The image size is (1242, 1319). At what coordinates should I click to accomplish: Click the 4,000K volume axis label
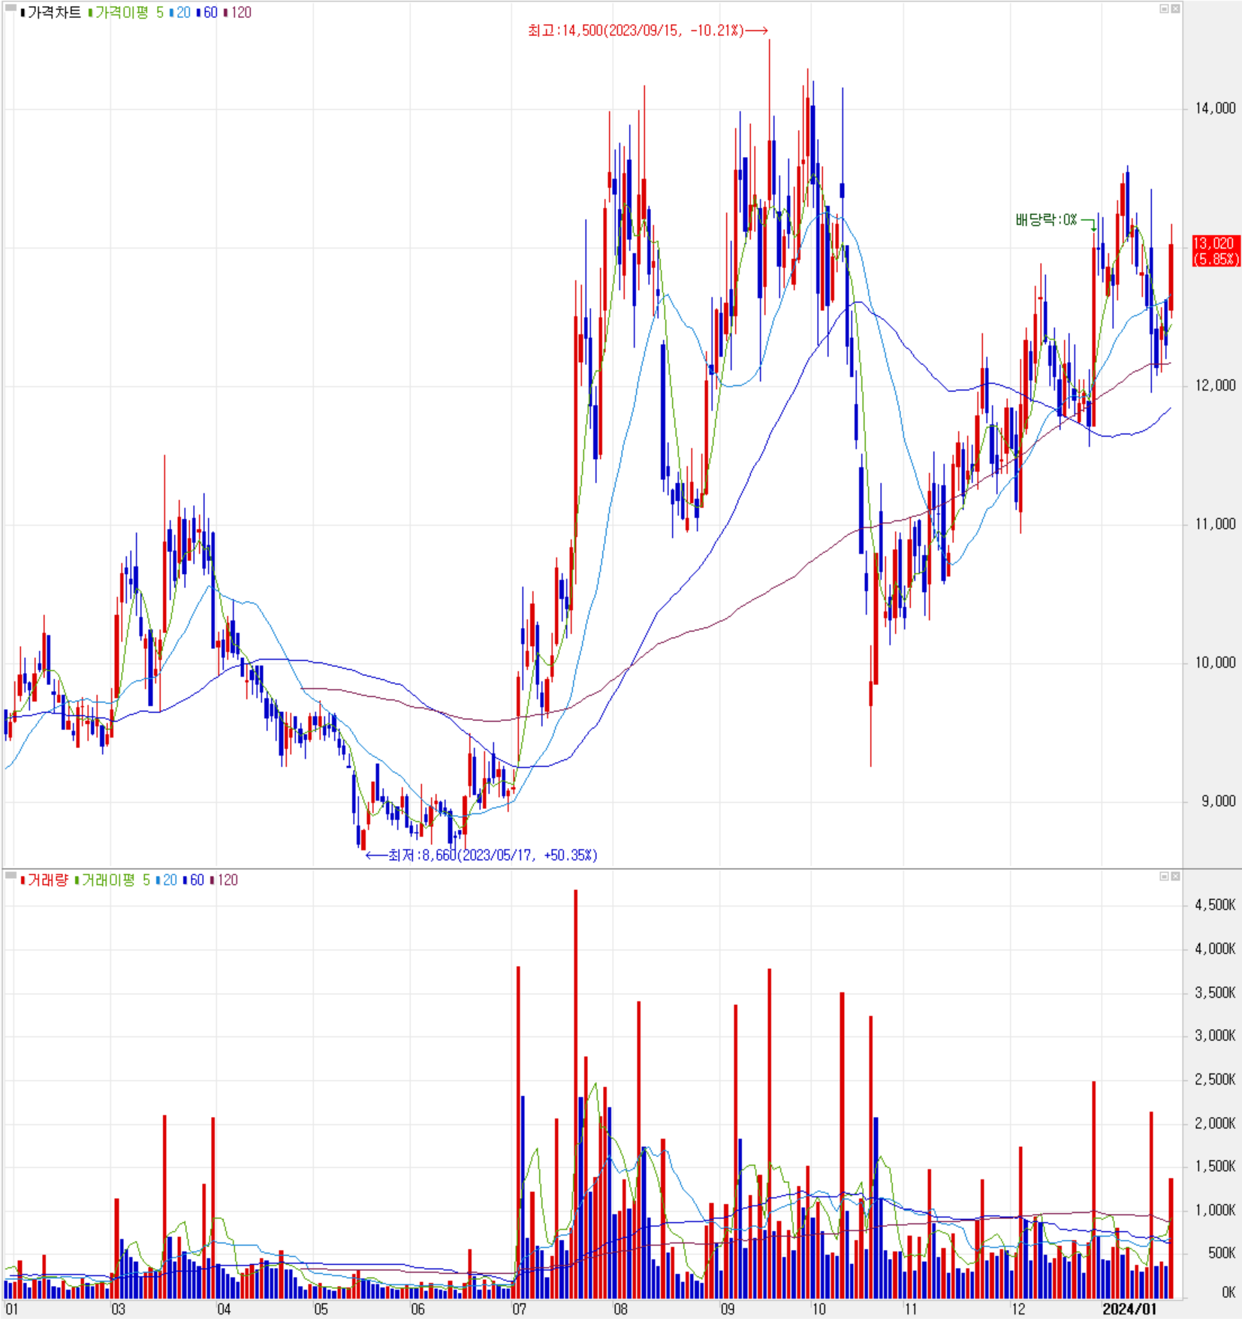pyautogui.click(x=1215, y=949)
